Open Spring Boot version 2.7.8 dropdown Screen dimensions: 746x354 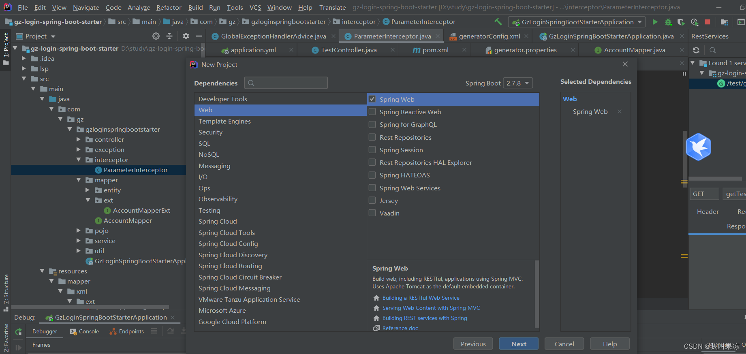pos(518,83)
